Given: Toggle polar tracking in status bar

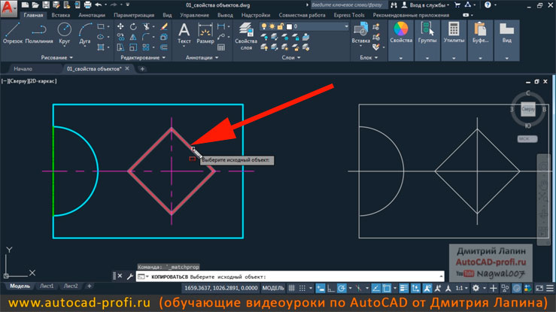Looking at the screenshot, I should (342, 288).
